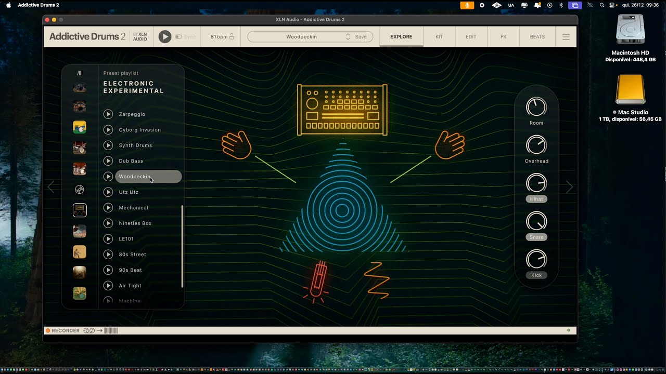Step presets with the Woodpeckin selector arrows
Screen dimensions: 666x374
[x=348, y=37]
